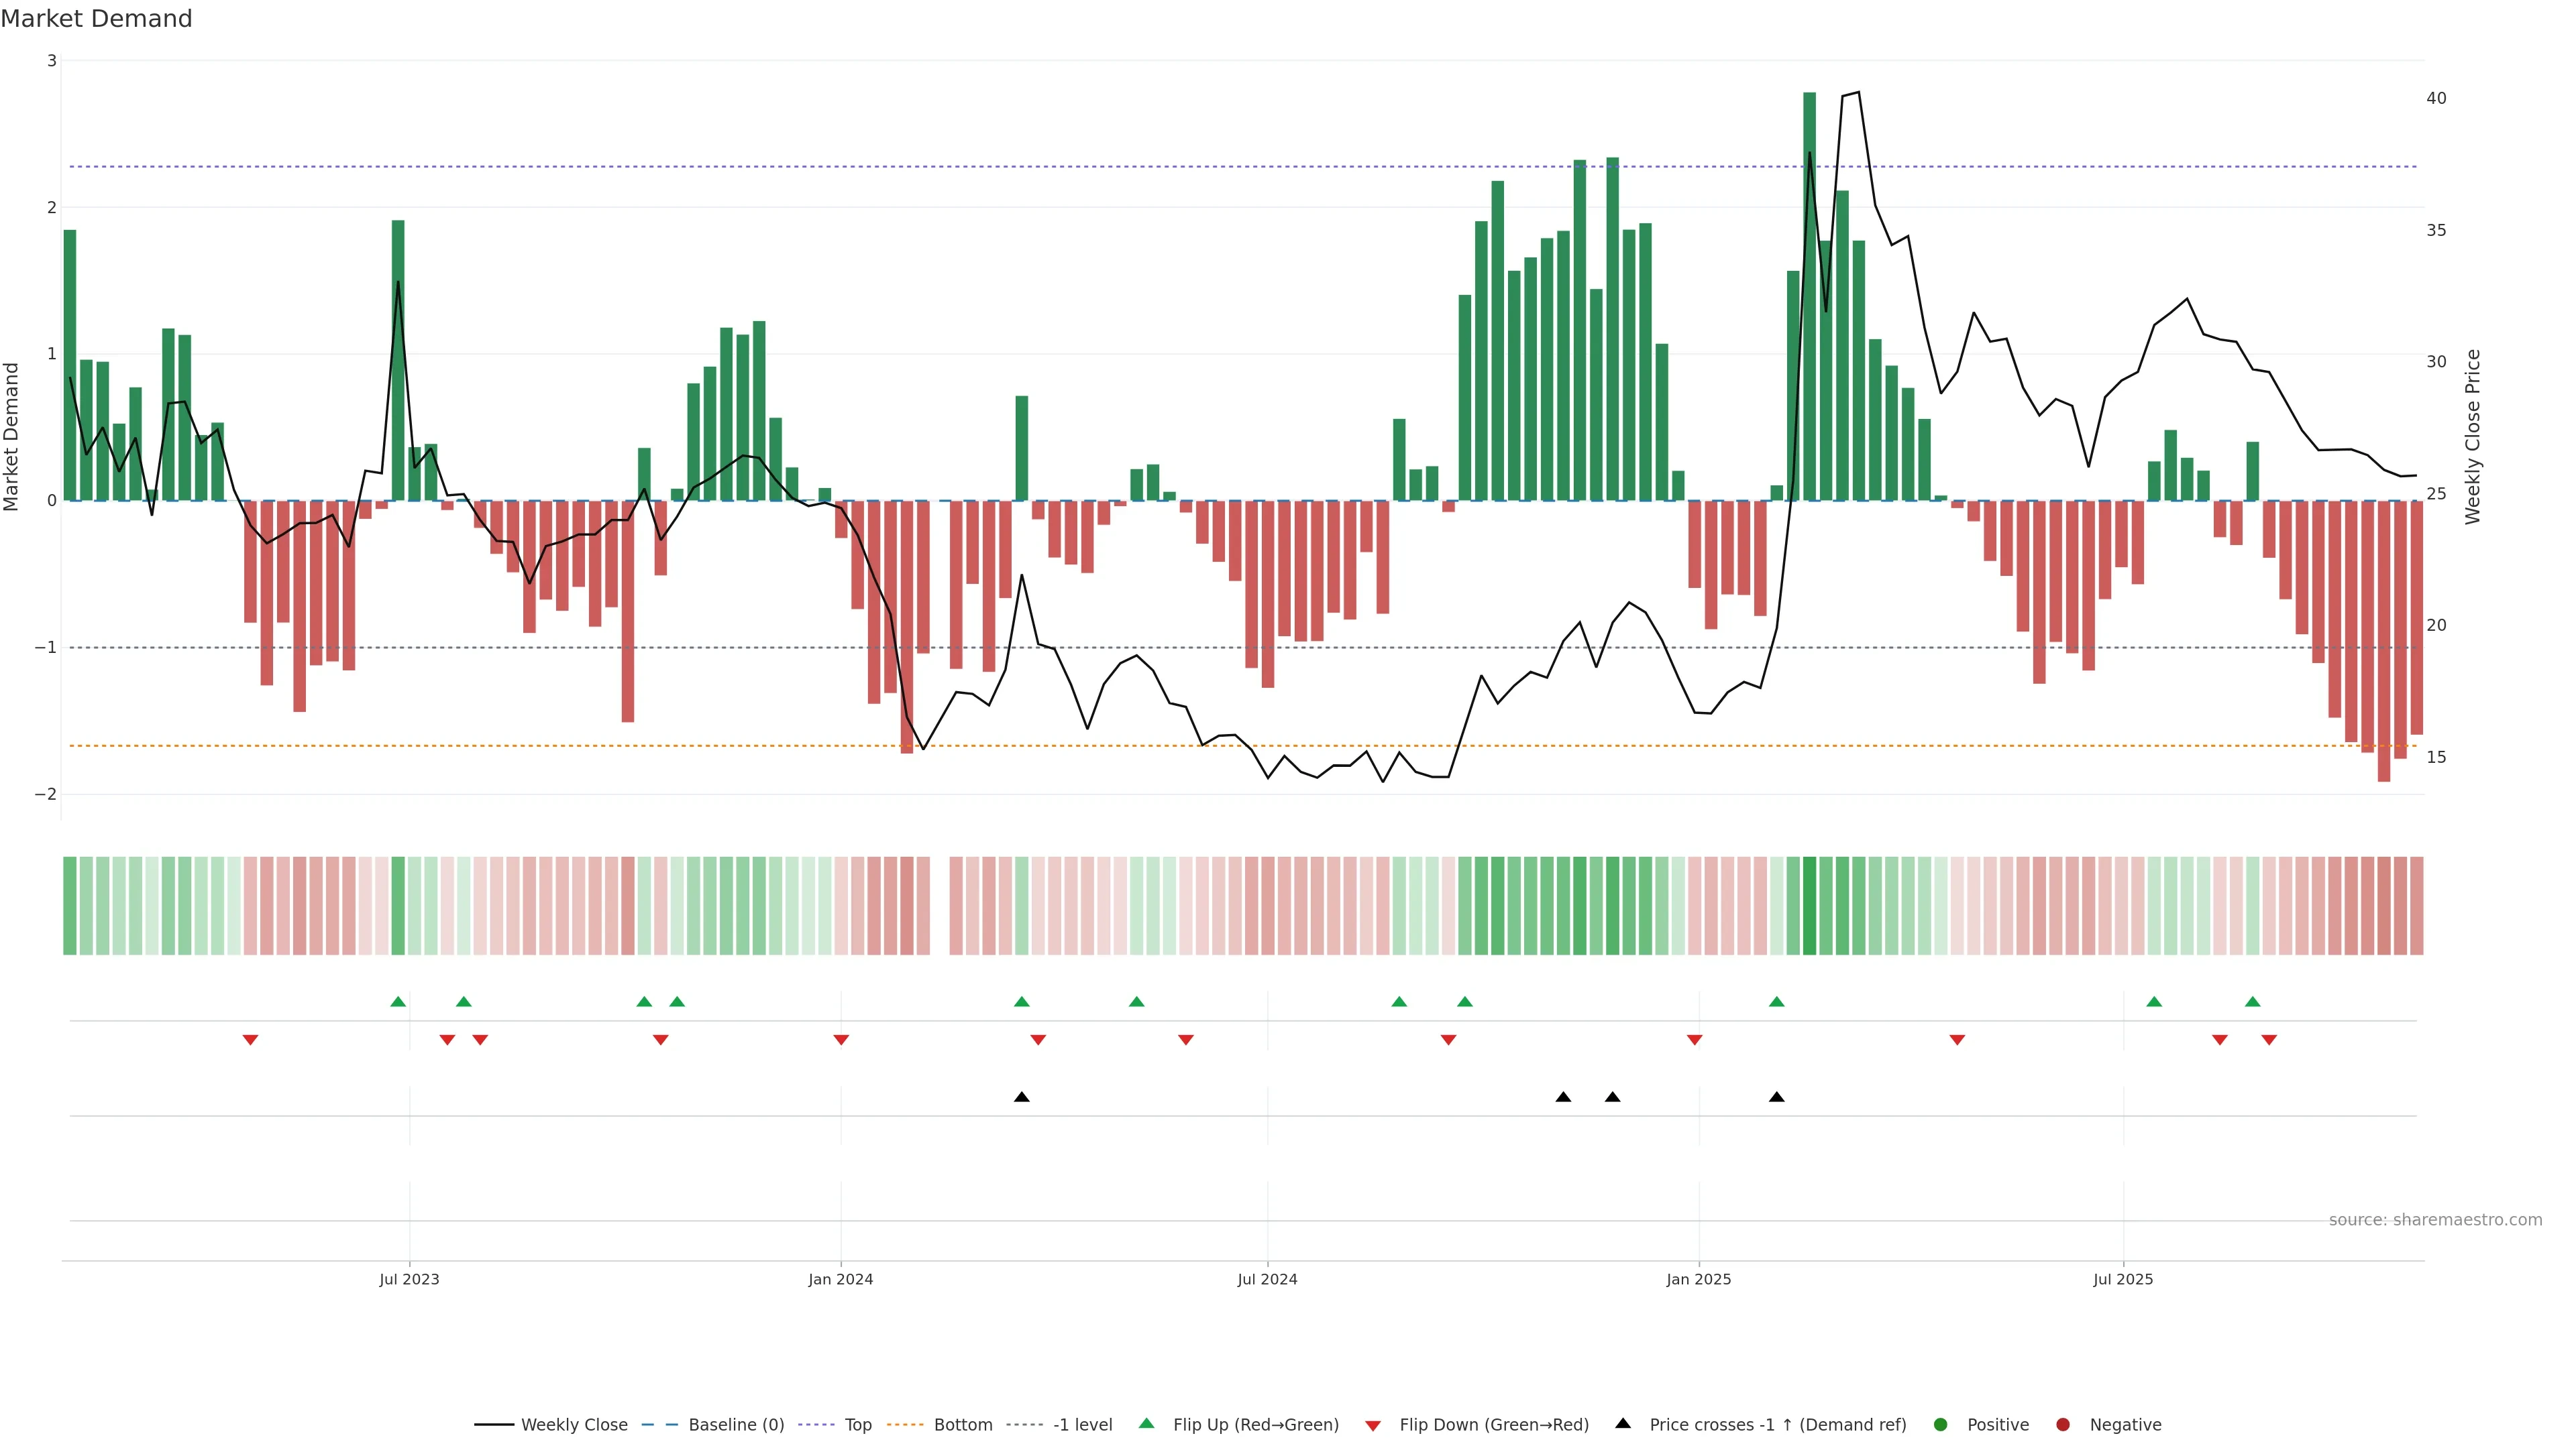This screenshot has width=2576, height=1448.
Task: Click the red Flip Down legend triangle icon
Action: click(1373, 1426)
